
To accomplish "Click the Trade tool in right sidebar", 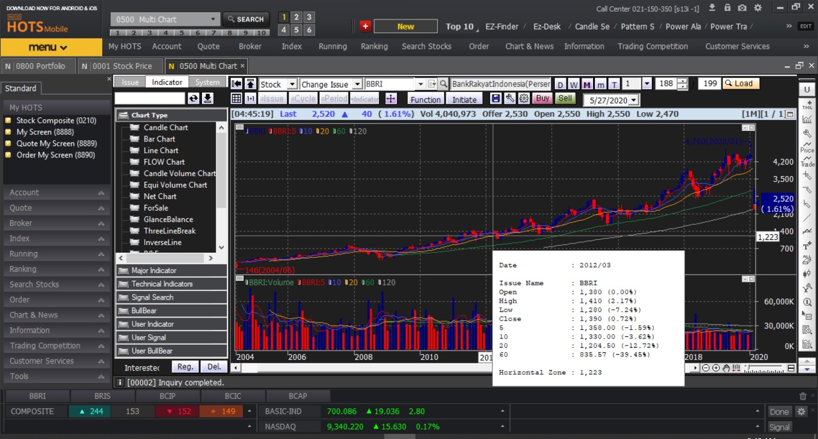I will pos(807,161).
